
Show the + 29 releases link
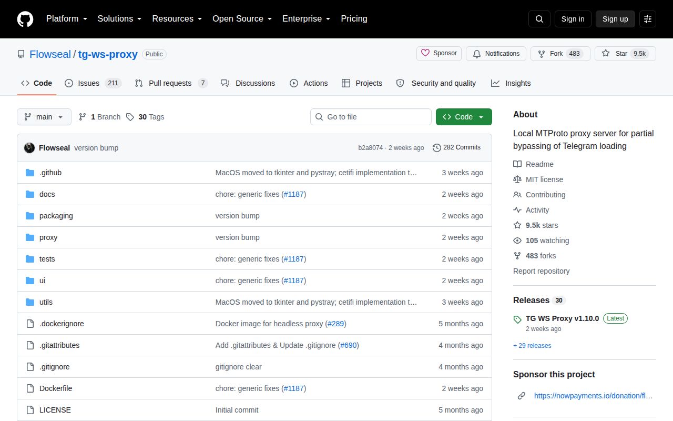click(x=532, y=346)
